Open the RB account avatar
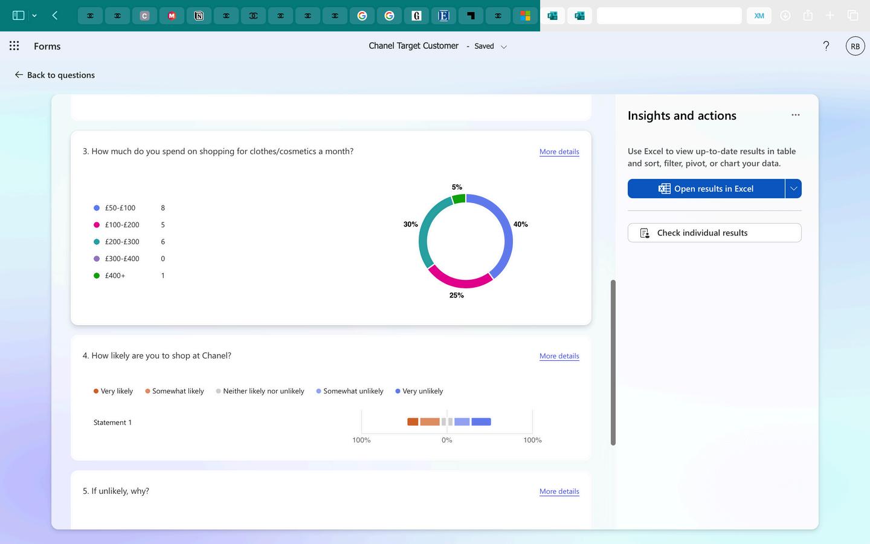 click(x=855, y=46)
